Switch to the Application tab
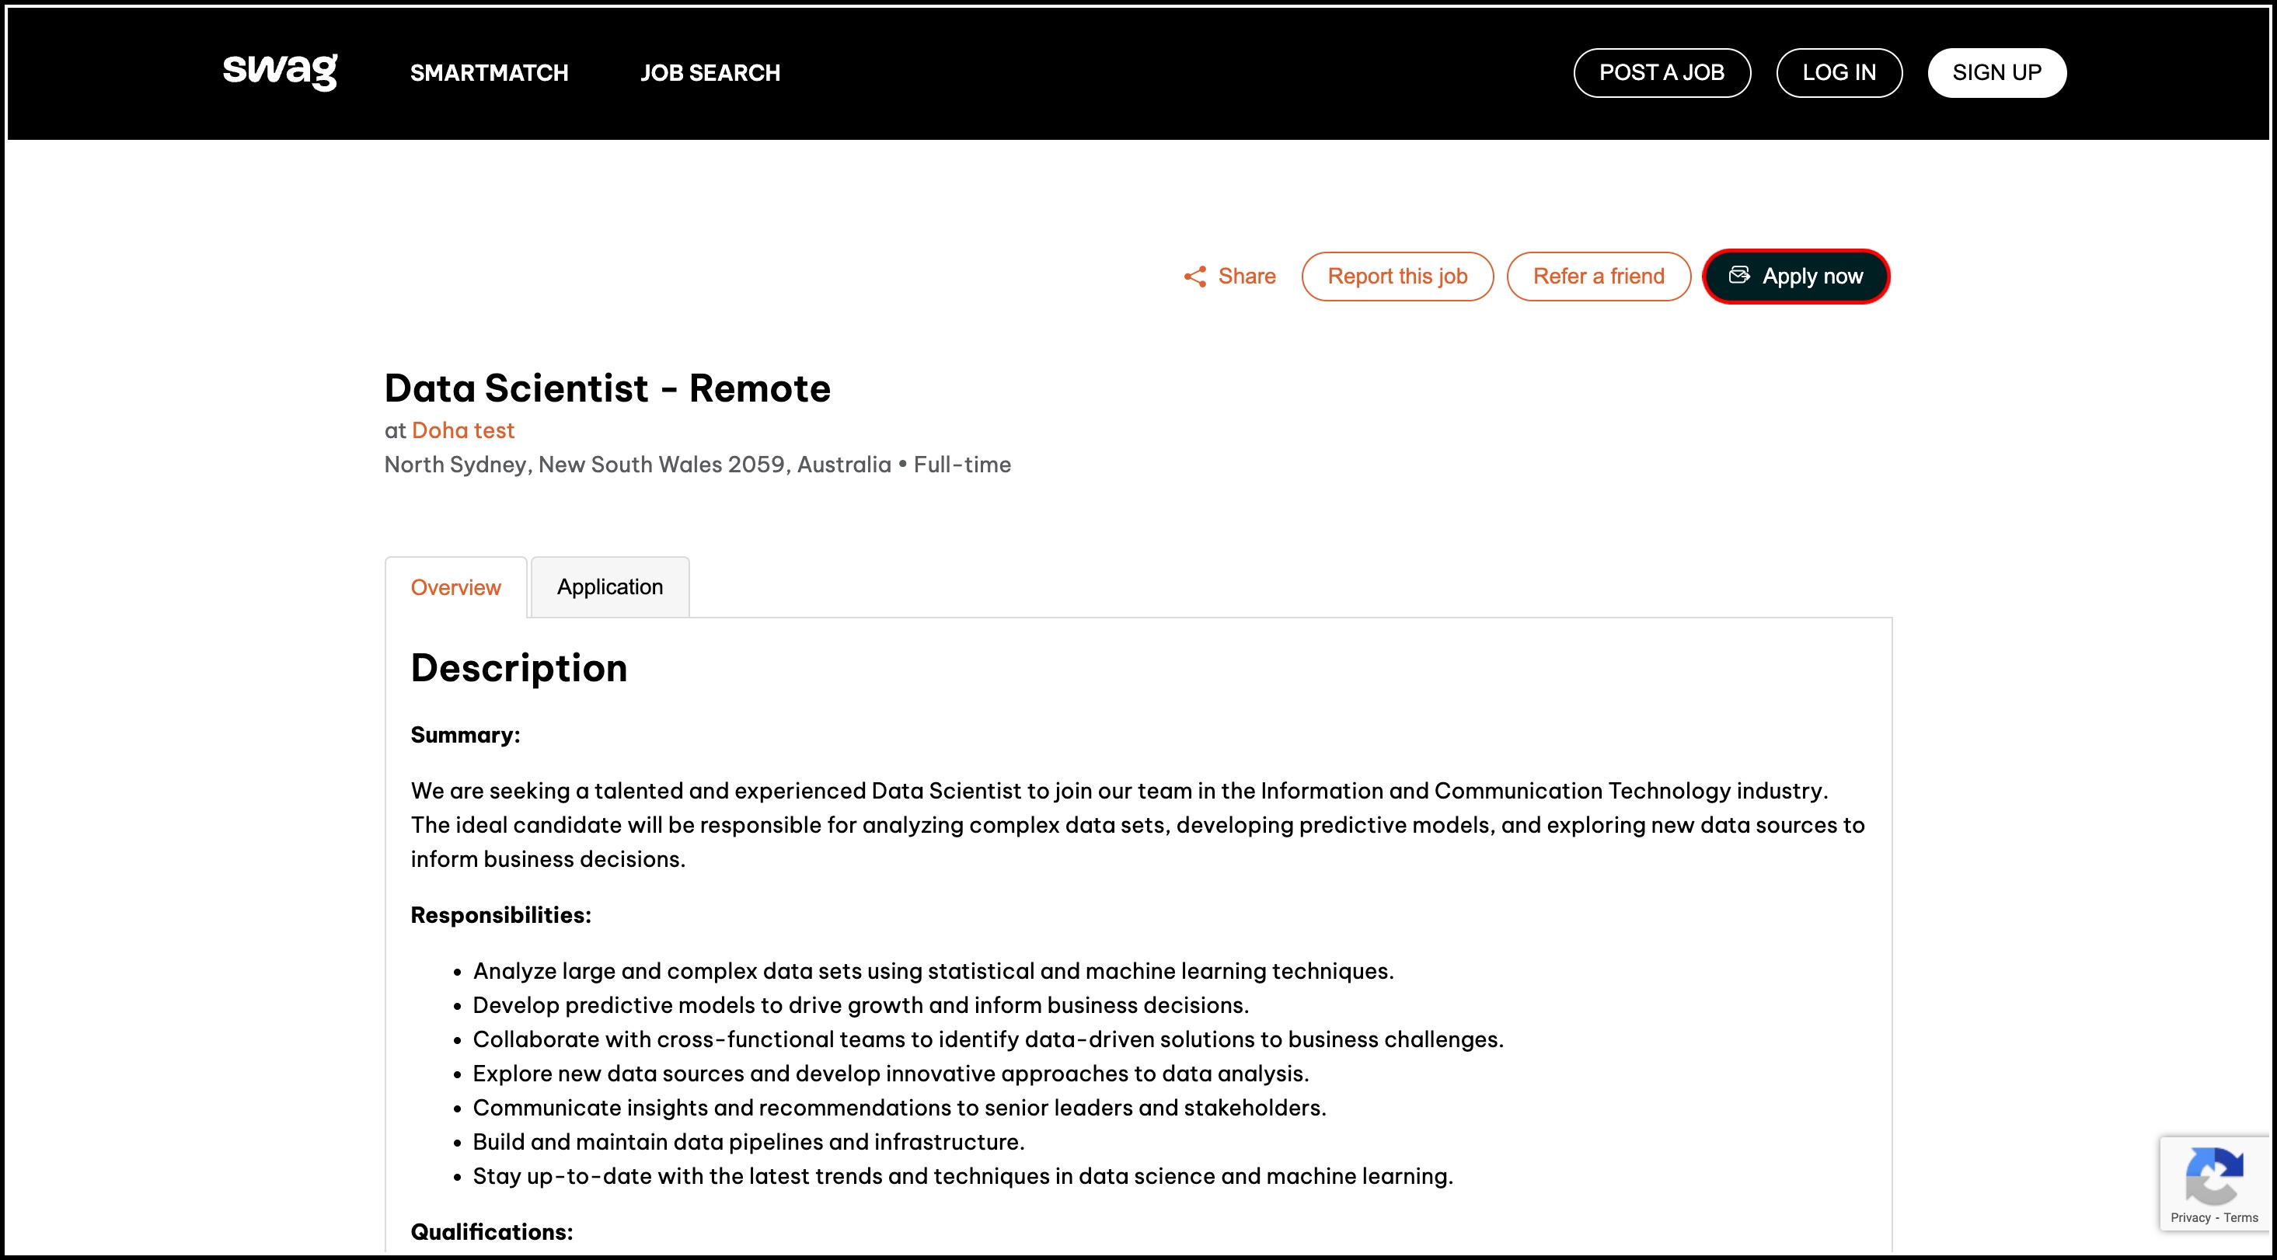 pos(609,586)
